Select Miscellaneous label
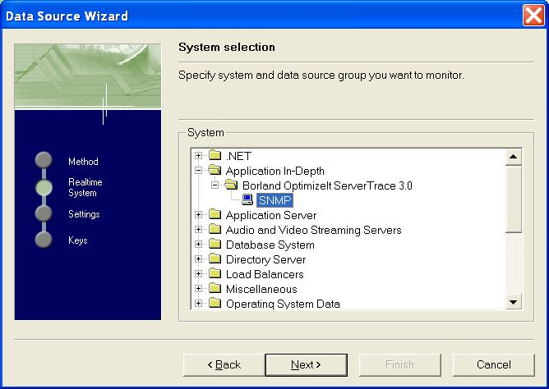The height and width of the screenshot is (389, 549). pos(261,289)
